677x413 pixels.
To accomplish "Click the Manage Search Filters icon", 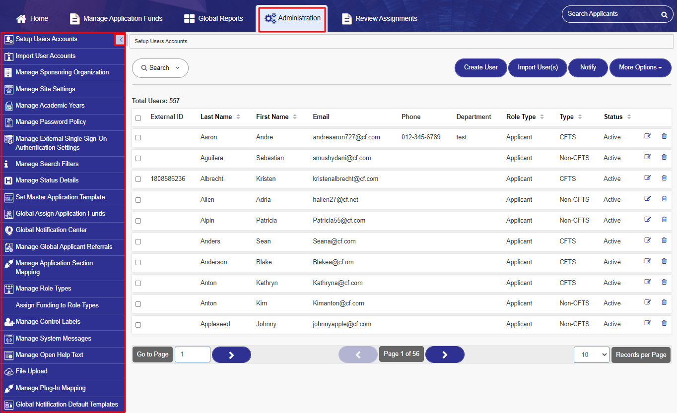I will 6,164.
